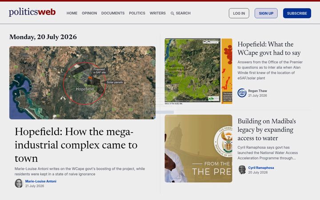Open the green study-site map thumbnail

(x=198, y=71)
